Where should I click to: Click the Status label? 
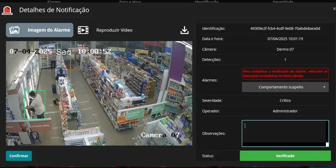click(x=208, y=156)
